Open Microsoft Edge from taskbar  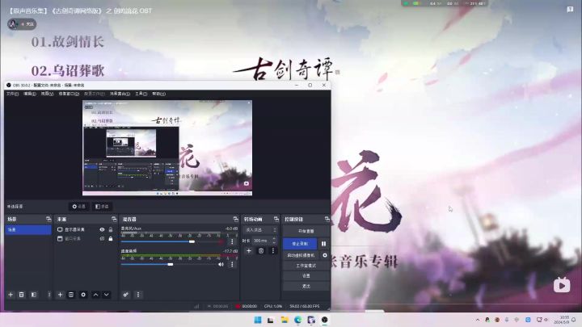pos(298,320)
